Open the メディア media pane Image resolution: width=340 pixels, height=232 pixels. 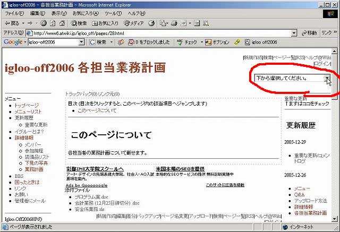(x=133, y=23)
